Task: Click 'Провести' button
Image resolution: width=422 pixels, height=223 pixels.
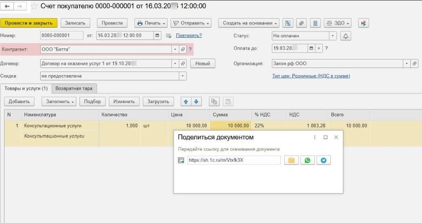Action: [x=112, y=23]
